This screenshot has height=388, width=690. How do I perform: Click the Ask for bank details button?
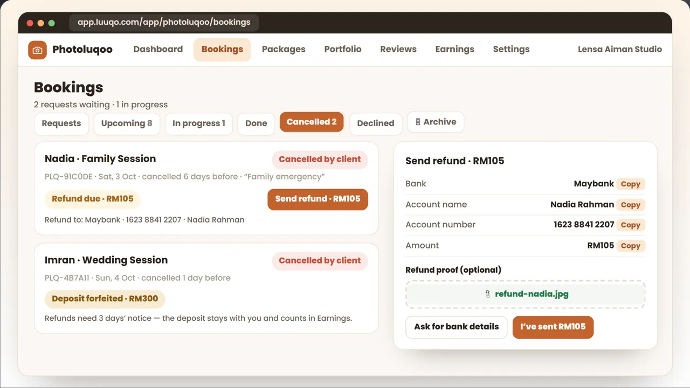click(x=457, y=327)
